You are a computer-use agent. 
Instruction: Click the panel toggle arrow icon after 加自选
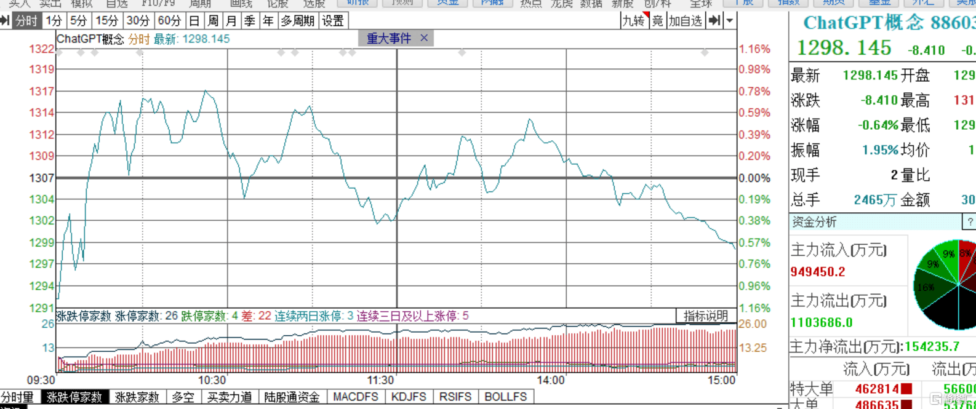pos(714,21)
